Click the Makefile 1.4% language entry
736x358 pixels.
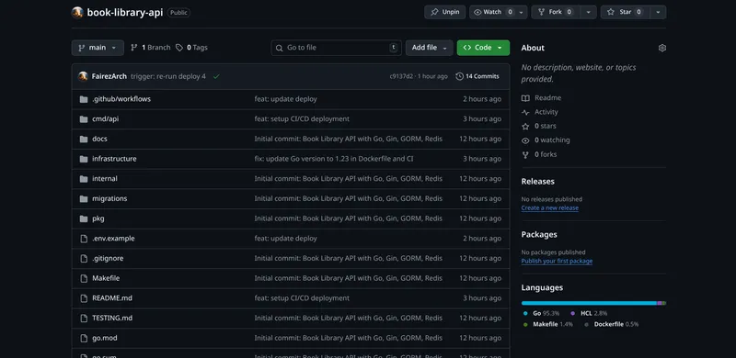[x=547, y=324]
